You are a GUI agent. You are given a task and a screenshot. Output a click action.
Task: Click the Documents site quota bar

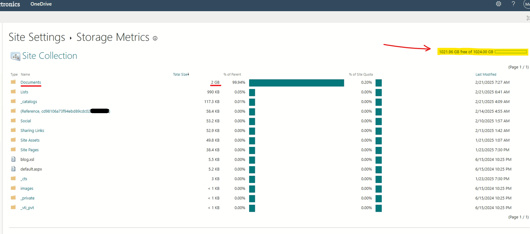coord(379,83)
